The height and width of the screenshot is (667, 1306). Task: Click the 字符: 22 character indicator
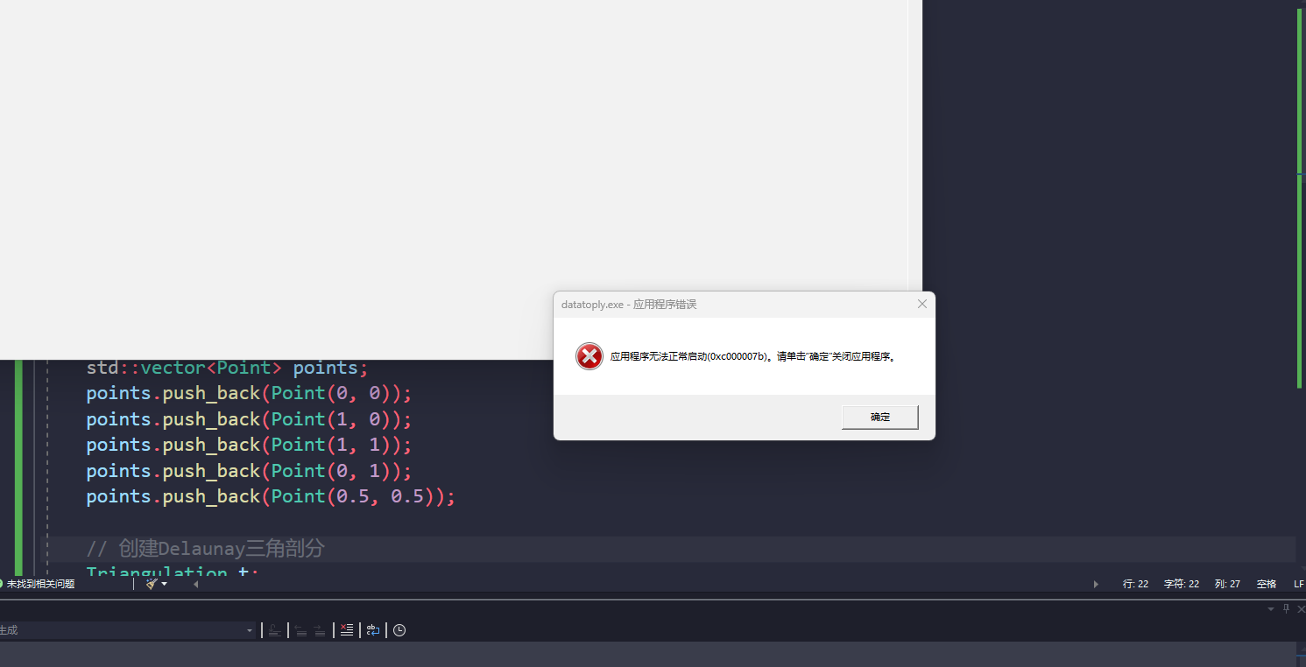1182,584
